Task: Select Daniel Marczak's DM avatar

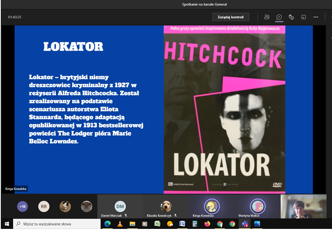Action: (x=120, y=206)
